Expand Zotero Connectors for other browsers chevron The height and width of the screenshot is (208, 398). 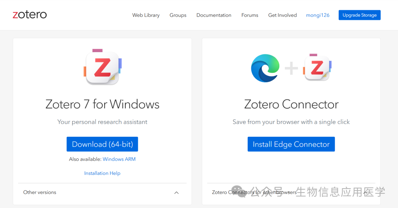point(366,193)
